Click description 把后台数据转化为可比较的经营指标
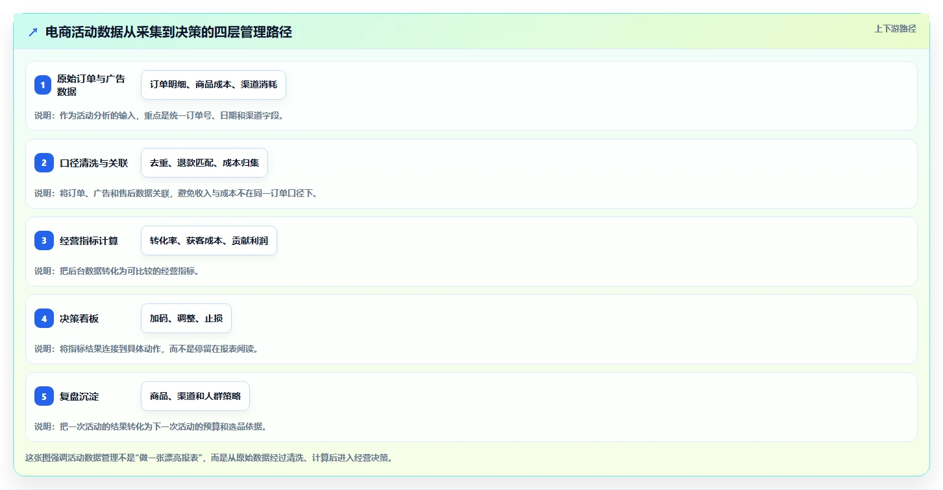 117,271
